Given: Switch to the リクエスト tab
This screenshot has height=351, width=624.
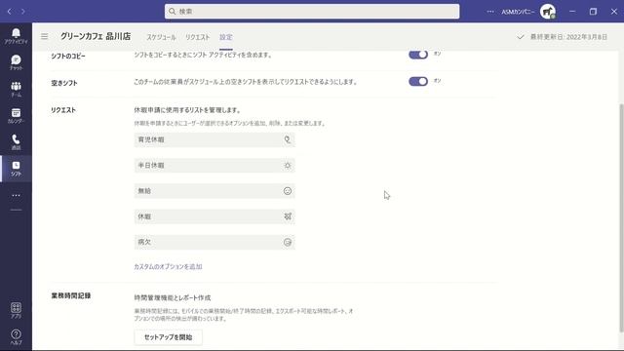Looking at the screenshot, I should click(x=197, y=37).
